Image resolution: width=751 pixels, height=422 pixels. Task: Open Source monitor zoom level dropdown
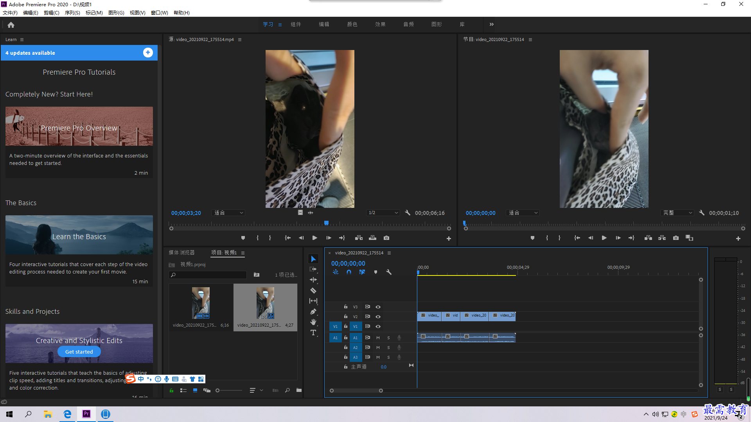228,213
